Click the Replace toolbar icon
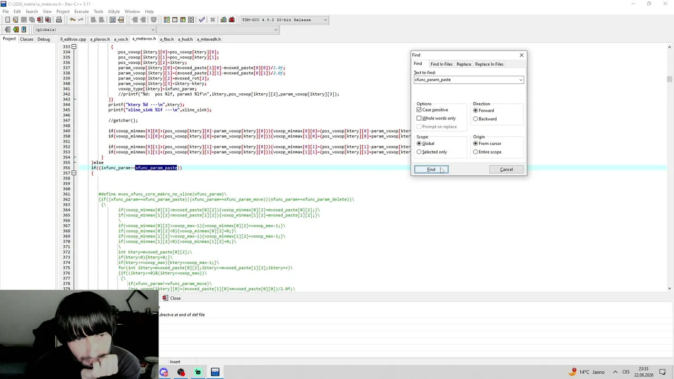Image resolution: width=674 pixels, height=379 pixels. pyautogui.click(x=102, y=19)
